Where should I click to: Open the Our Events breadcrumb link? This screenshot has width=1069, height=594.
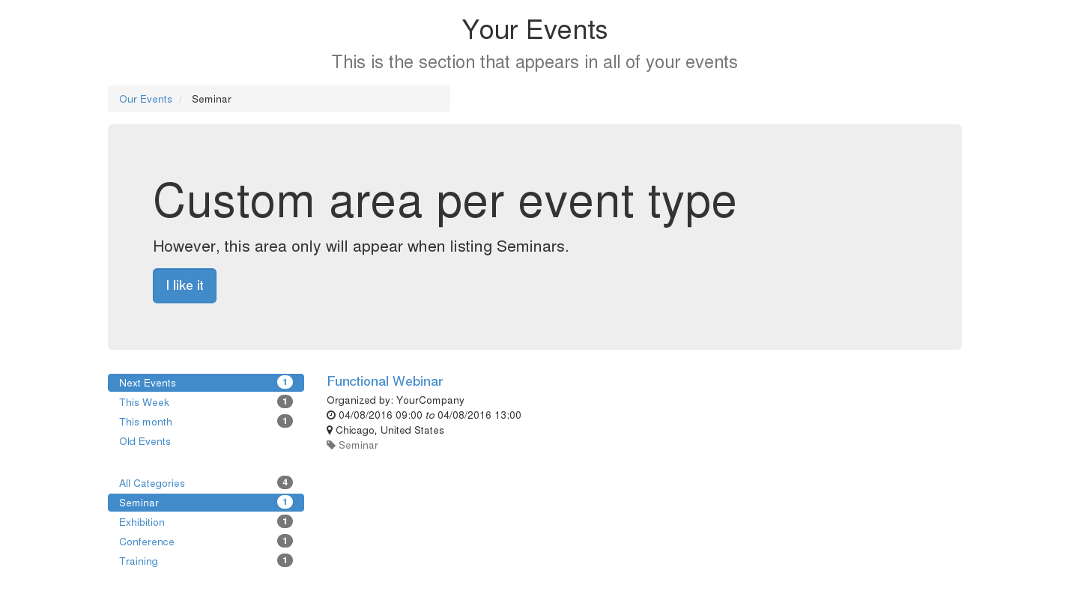click(x=145, y=99)
